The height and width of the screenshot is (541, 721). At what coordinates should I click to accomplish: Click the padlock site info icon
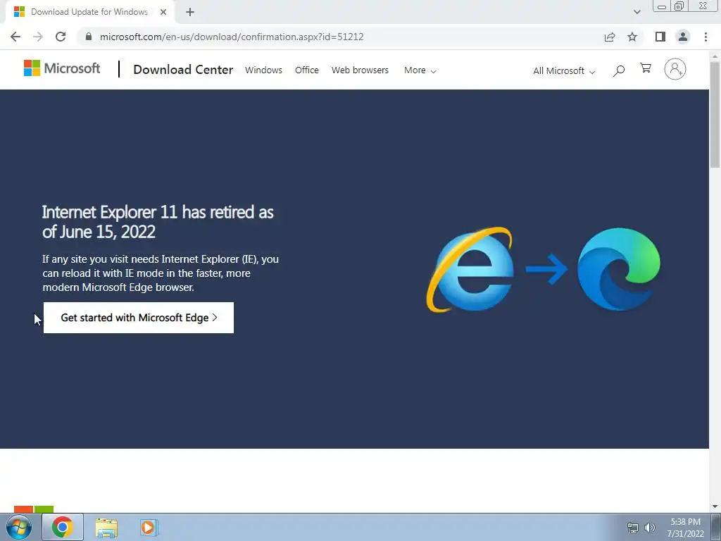click(x=89, y=37)
